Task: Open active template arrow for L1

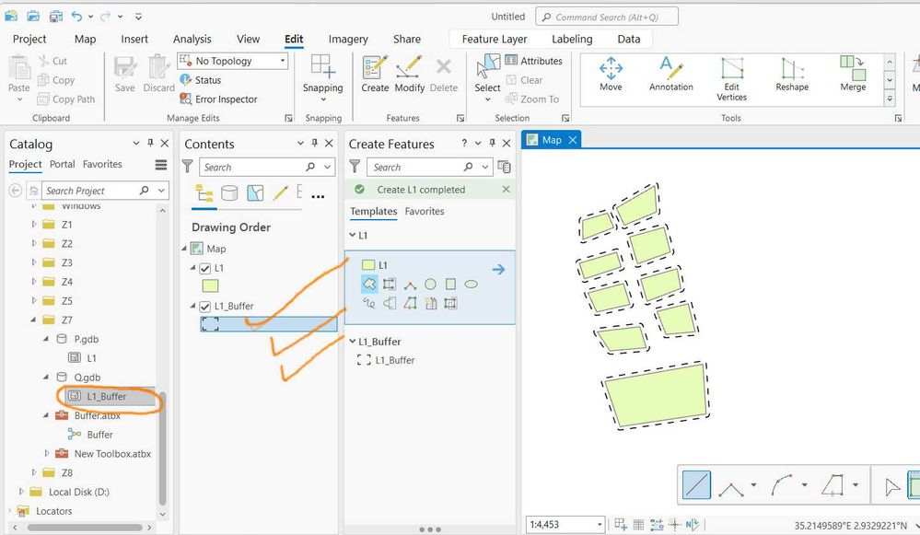Action: (499, 269)
